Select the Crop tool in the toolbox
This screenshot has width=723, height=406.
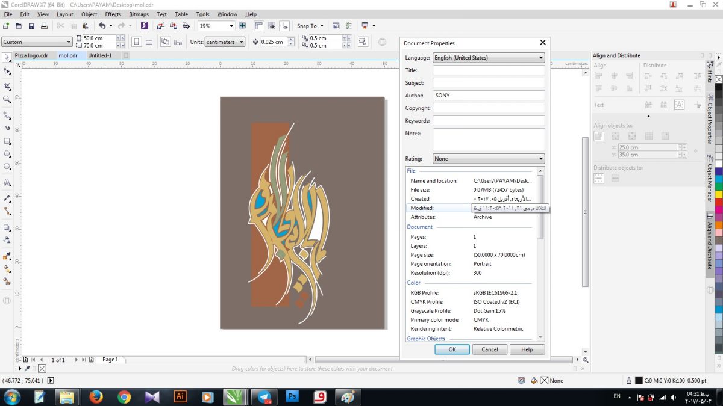pos(7,86)
